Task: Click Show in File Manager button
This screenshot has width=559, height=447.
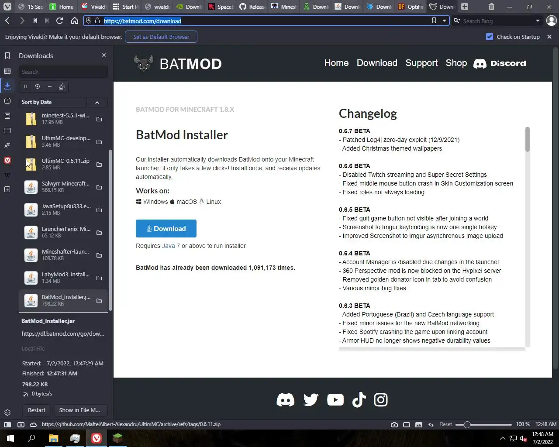Action: click(x=80, y=410)
